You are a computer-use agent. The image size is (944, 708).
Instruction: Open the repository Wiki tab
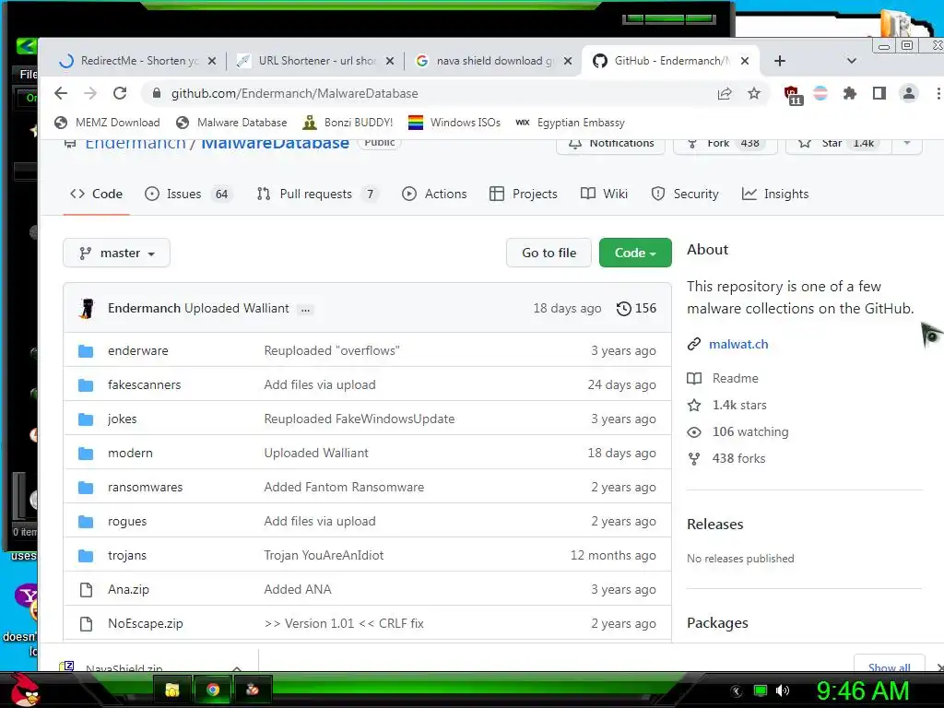tap(604, 194)
